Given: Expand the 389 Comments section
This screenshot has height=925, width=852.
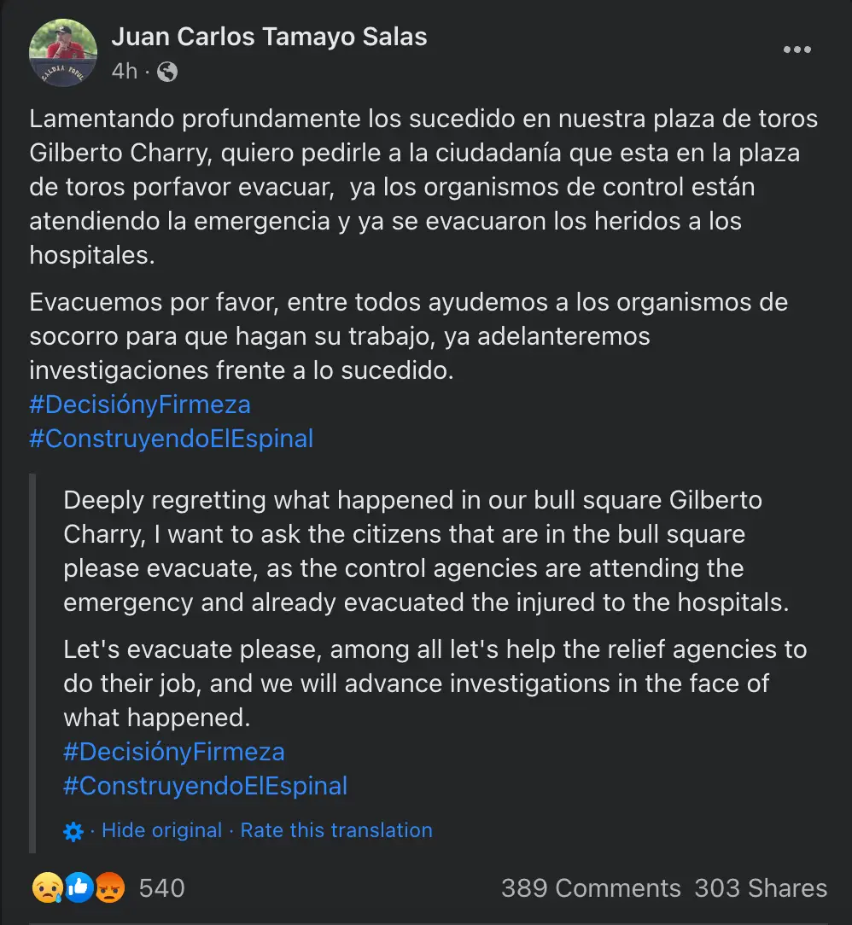Looking at the screenshot, I should 591,888.
